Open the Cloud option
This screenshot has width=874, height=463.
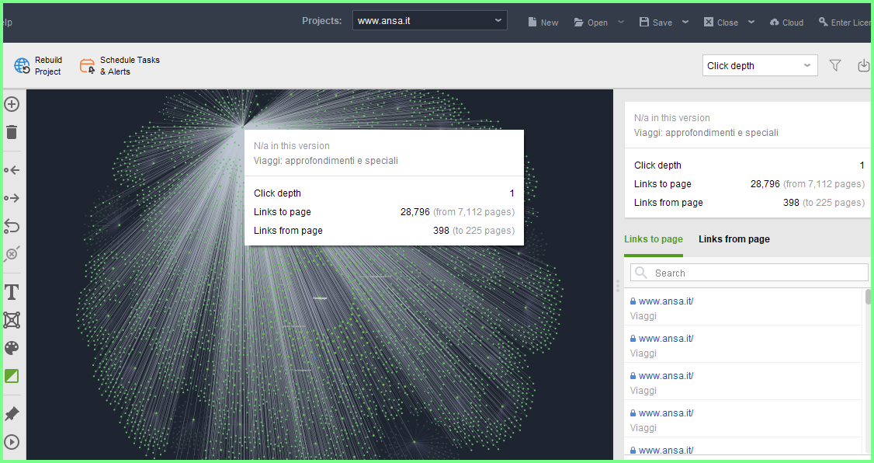click(786, 23)
